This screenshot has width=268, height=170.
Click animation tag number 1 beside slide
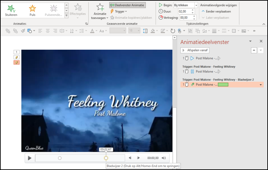[x=17, y=52]
